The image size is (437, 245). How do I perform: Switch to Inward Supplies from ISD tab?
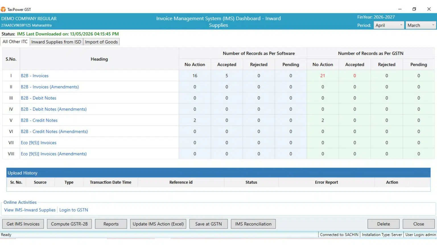click(56, 42)
